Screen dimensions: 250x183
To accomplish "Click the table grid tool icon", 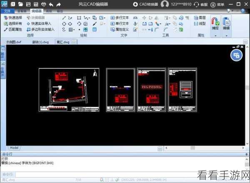I will (95, 30).
